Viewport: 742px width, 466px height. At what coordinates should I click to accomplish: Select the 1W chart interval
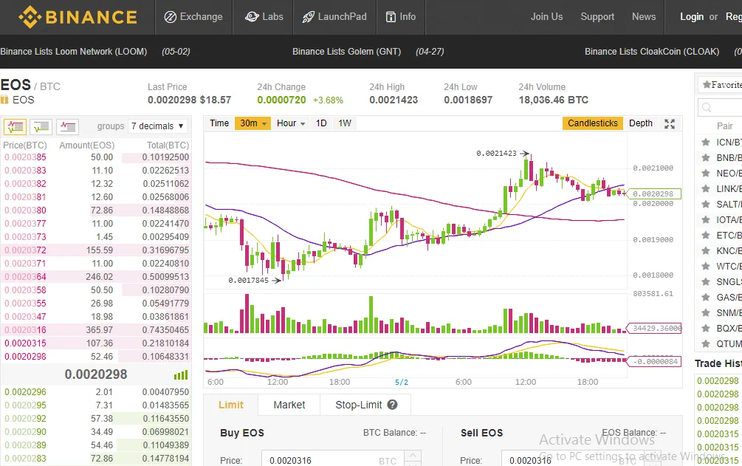point(345,123)
